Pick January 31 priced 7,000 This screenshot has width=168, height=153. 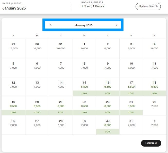tap(131, 125)
